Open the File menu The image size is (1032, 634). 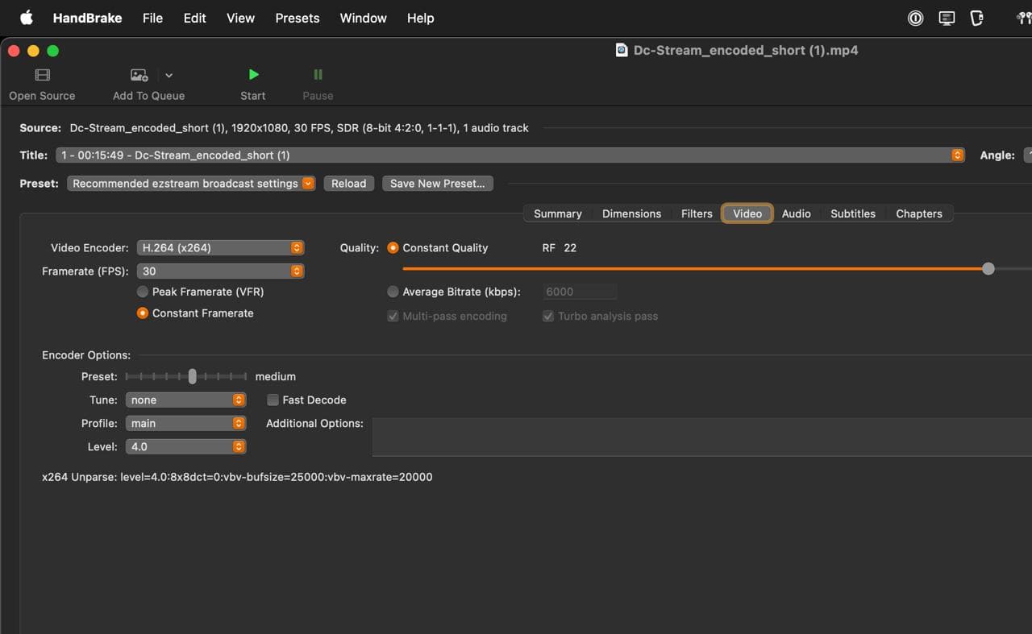[x=152, y=18]
